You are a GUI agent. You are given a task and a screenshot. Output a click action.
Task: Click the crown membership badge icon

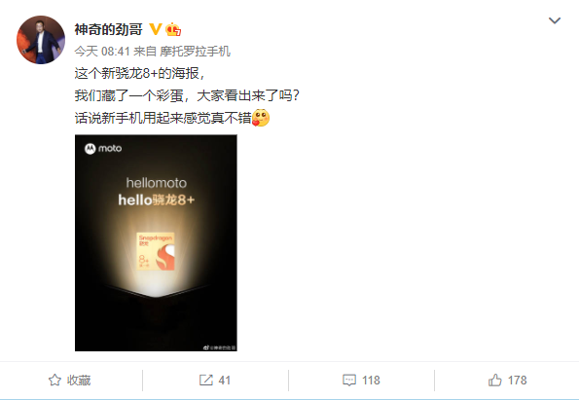click(x=173, y=29)
